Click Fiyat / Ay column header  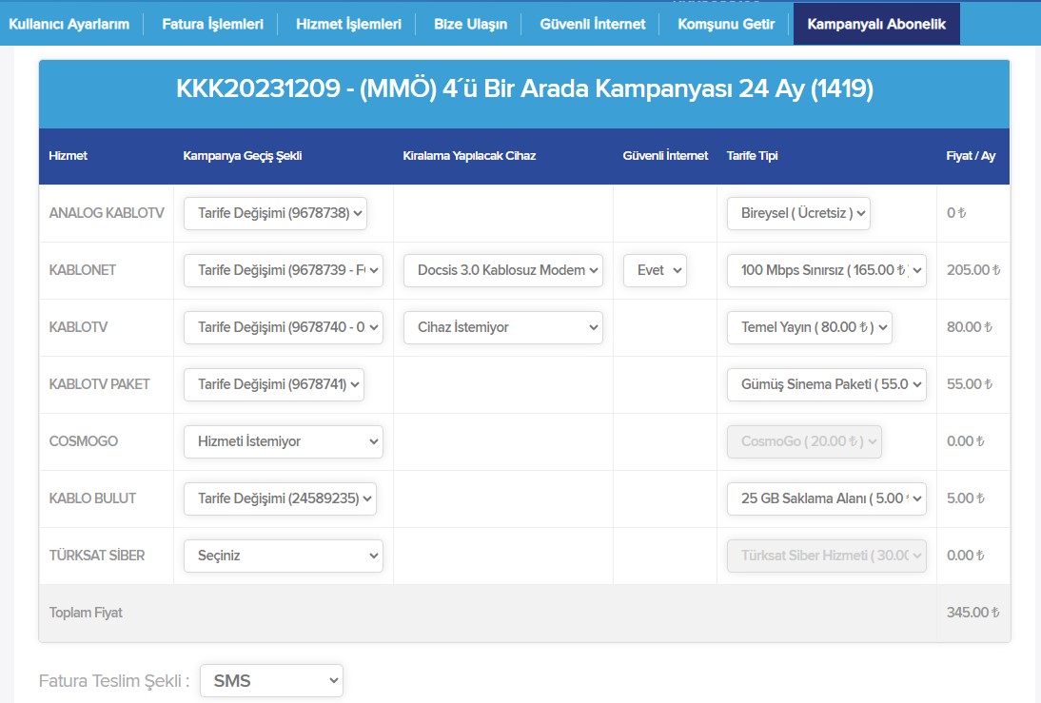point(971,155)
